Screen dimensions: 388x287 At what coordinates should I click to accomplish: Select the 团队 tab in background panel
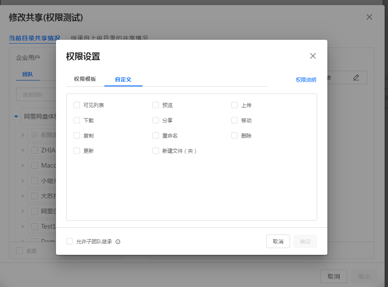click(x=28, y=75)
